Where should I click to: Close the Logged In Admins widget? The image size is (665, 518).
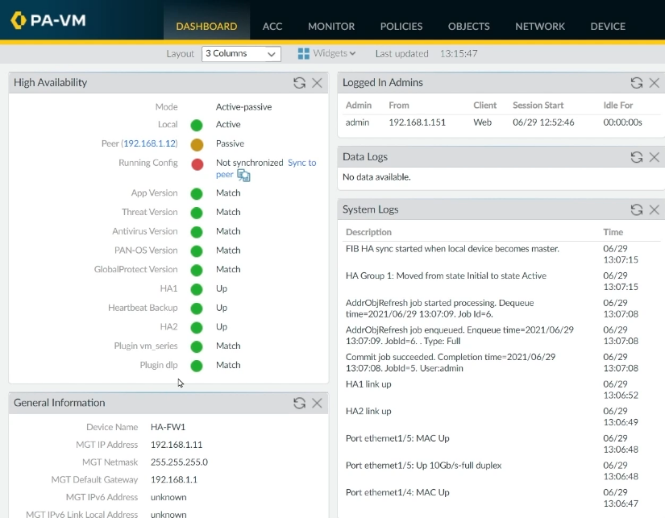655,83
